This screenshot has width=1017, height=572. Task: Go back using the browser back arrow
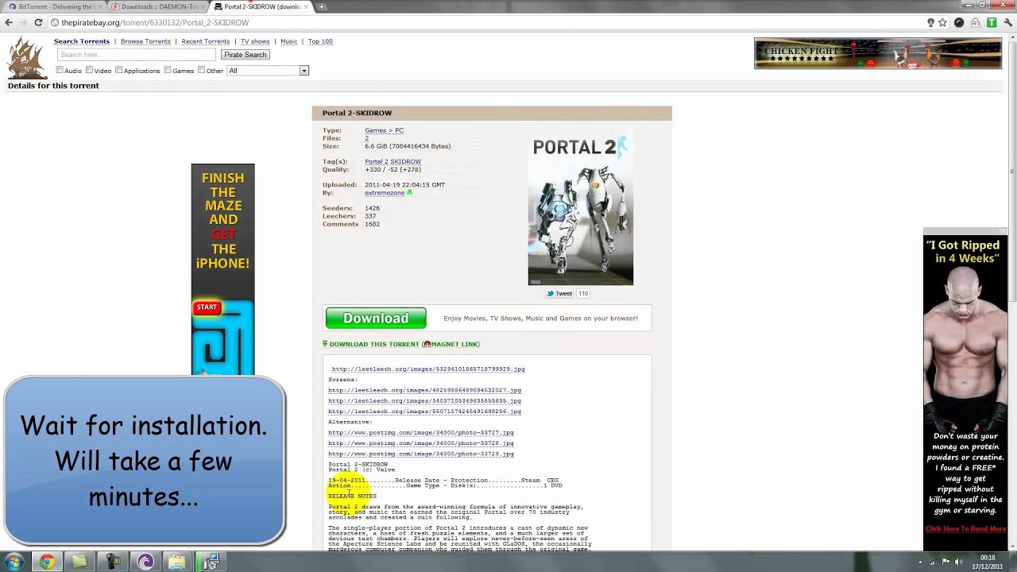(9, 22)
